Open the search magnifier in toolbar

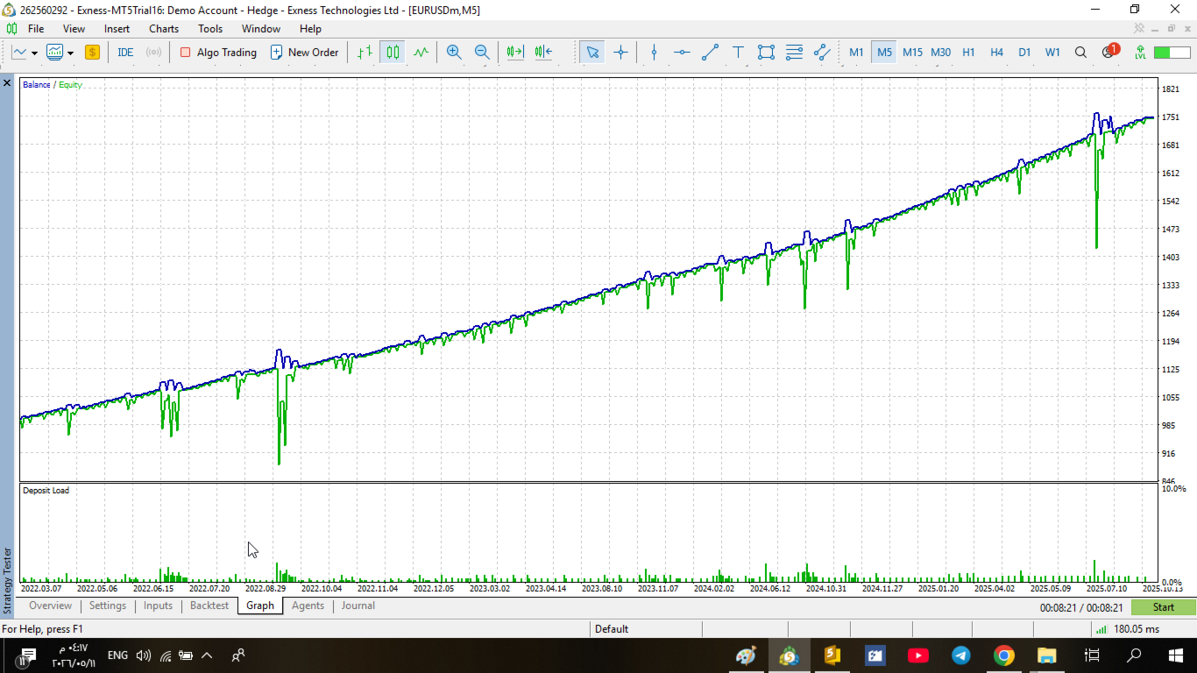tap(1080, 52)
